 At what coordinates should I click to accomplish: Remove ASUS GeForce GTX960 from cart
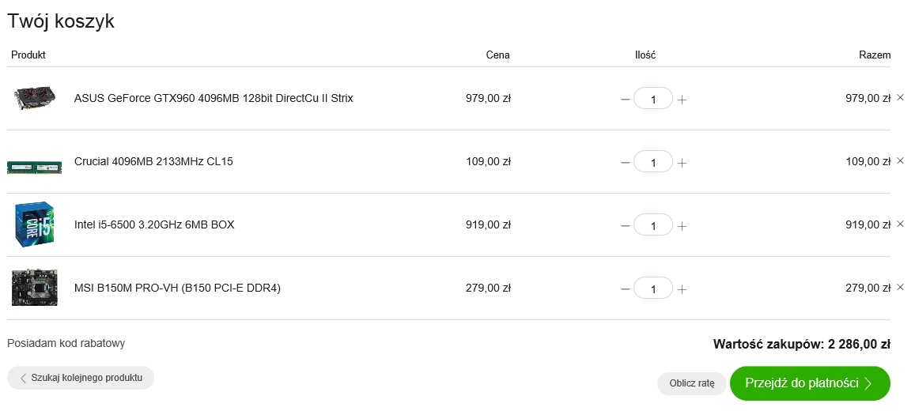point(900,97)
